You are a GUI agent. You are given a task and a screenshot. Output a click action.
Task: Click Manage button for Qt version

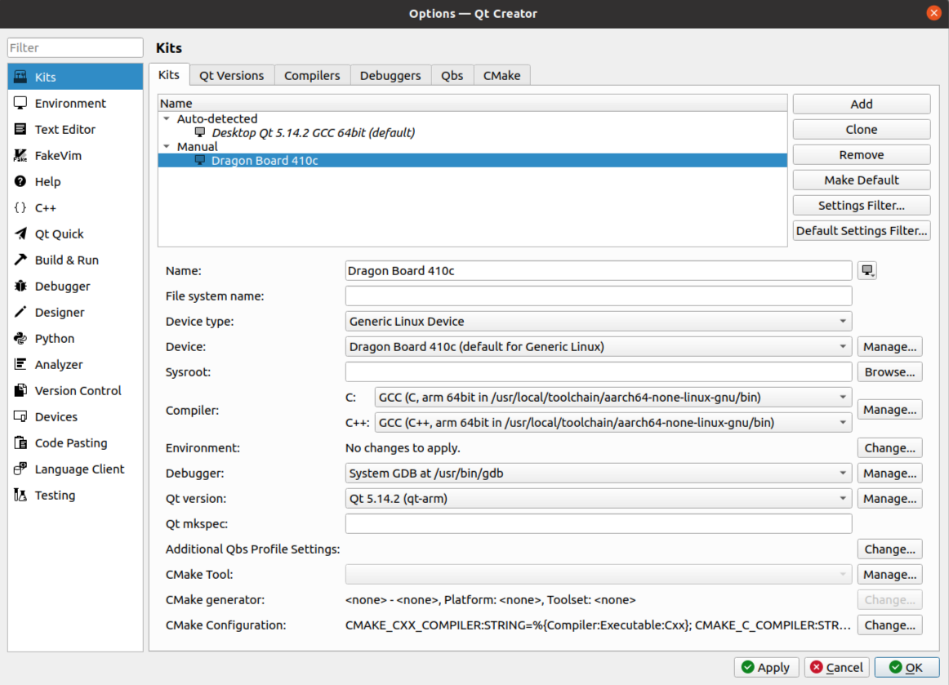coord(889,499)
